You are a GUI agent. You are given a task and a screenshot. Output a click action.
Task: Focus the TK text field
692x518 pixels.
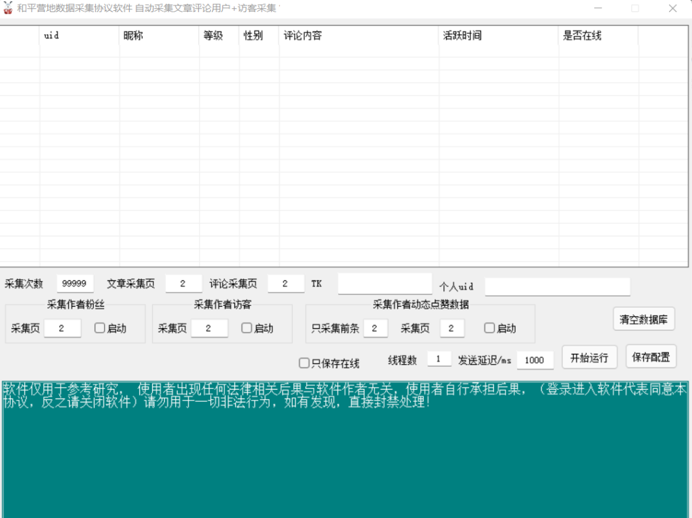385,284
